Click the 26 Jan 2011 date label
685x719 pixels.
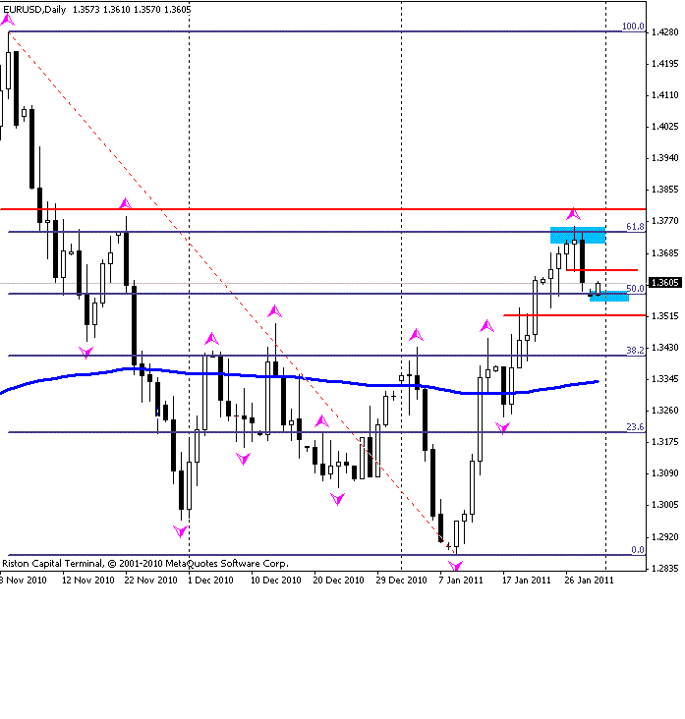point(589,581)
